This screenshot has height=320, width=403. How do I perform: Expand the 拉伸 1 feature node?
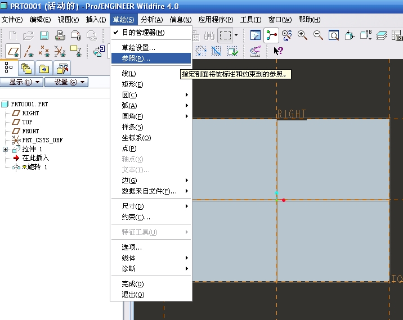[x=5, y=149]
